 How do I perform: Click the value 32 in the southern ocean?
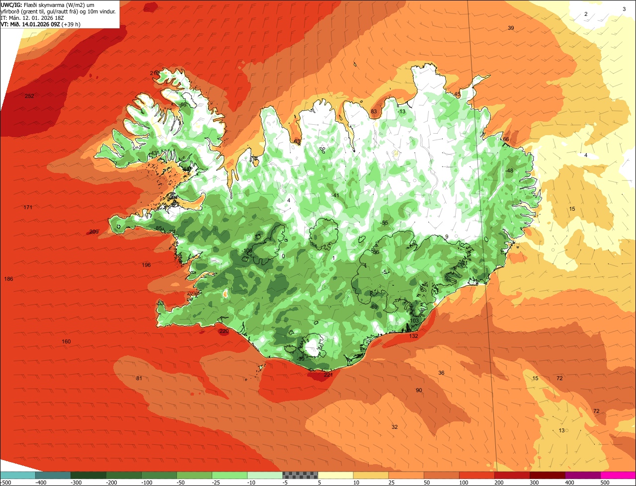pos(395,427)
